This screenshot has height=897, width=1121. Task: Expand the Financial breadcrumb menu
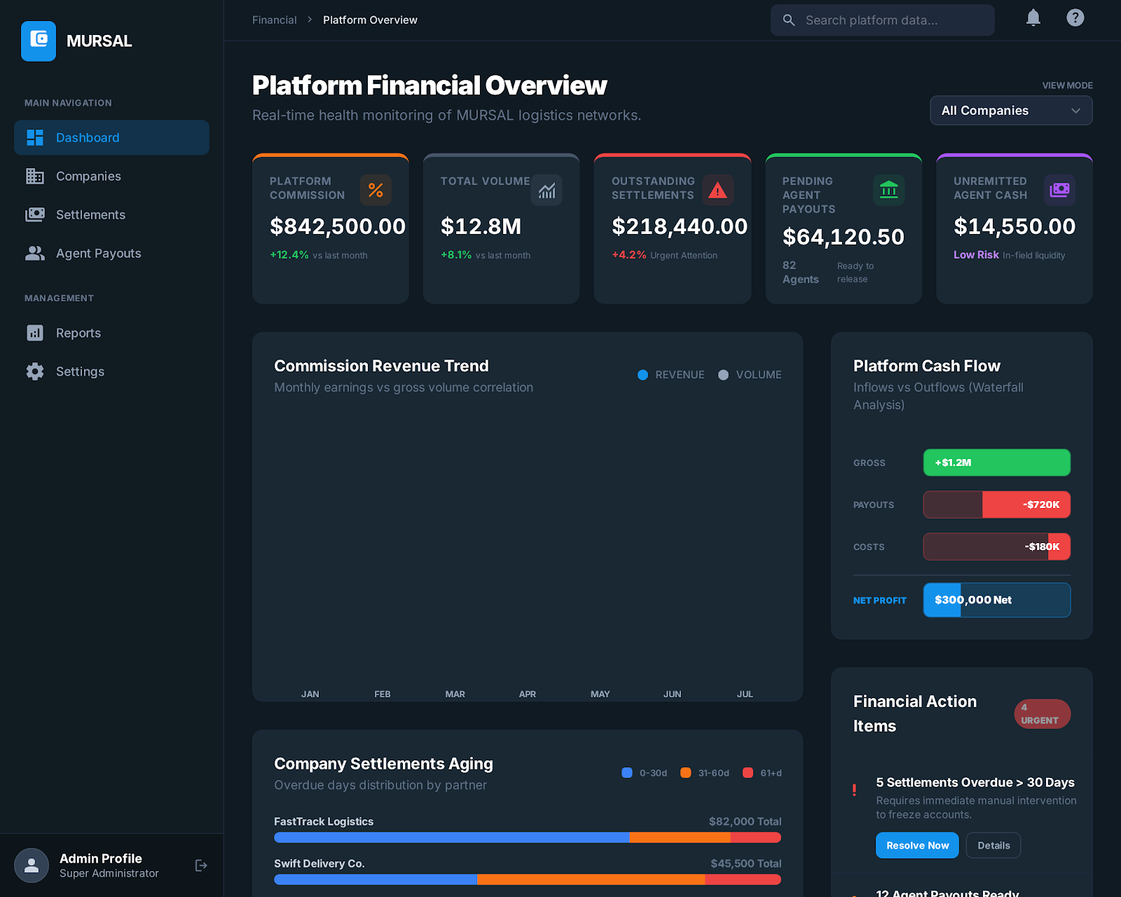click(x=274, y=20)
